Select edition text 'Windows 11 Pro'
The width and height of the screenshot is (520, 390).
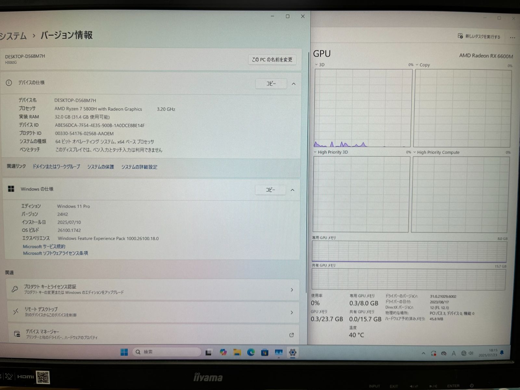point(73,206)
